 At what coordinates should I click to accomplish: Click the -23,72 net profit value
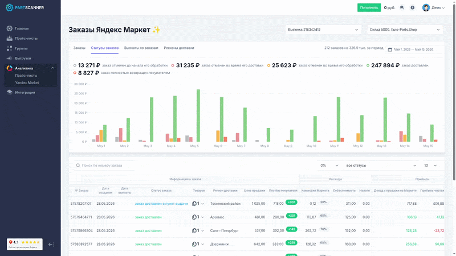pos(439,231)
